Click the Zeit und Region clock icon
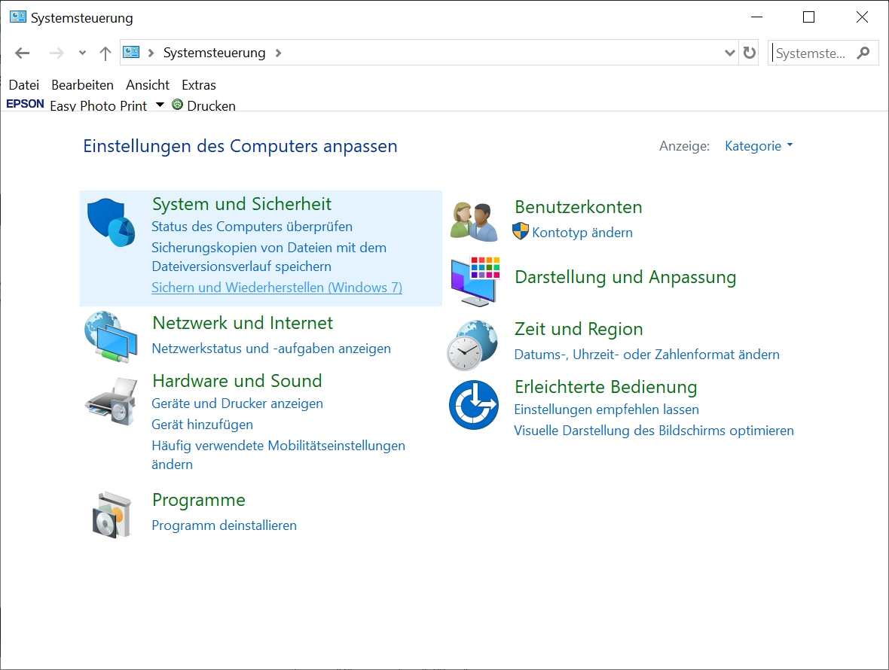 coord(472,344)
